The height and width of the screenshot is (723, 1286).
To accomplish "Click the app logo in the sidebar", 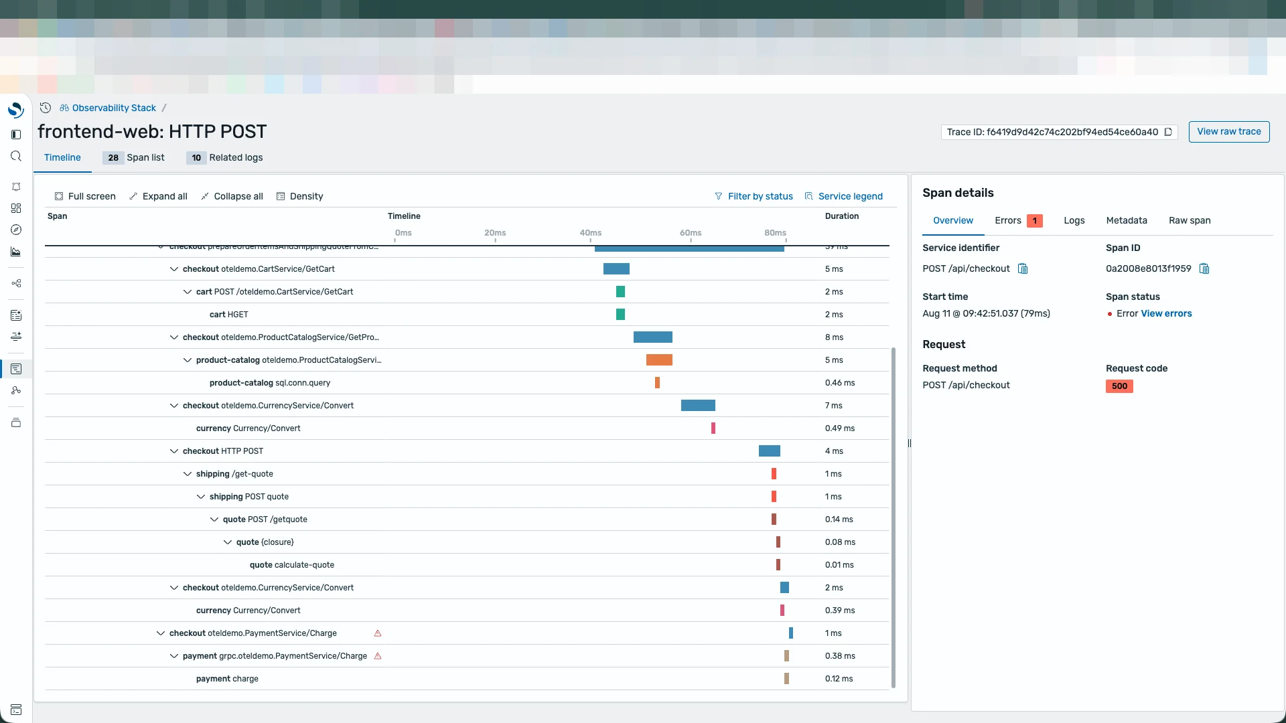I will 16,109.
